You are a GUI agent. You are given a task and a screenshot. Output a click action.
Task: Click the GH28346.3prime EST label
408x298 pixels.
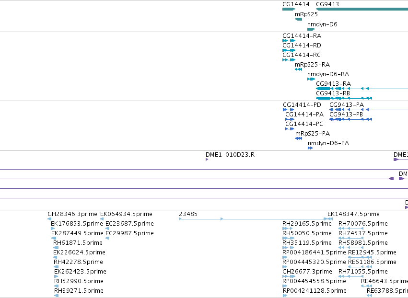pyautogui.click(x=72, y=214)
